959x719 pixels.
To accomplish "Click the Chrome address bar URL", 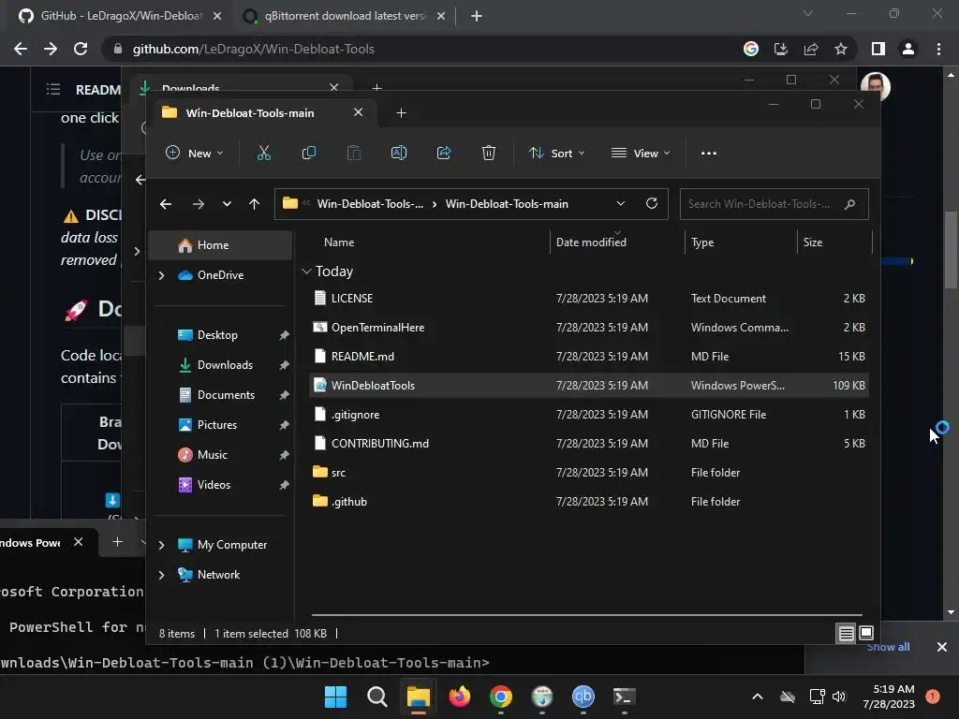I will pos(253,49).
